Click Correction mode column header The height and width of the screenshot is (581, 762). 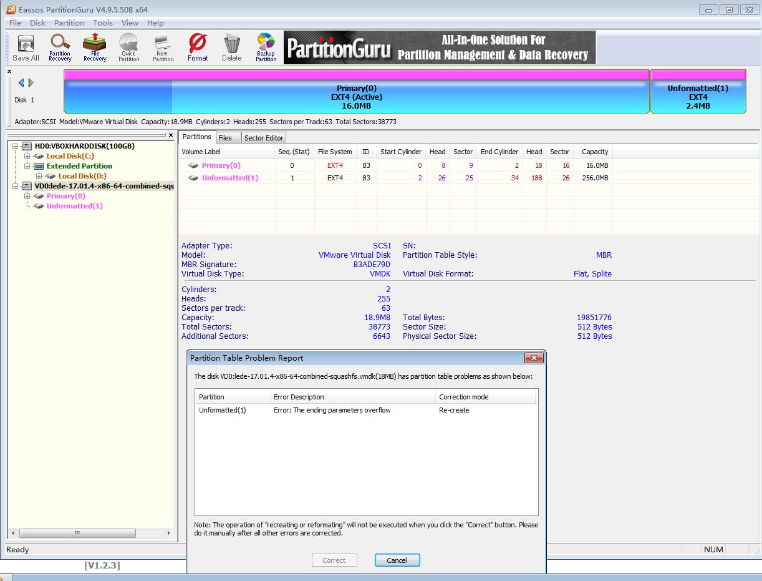(486, 397)
